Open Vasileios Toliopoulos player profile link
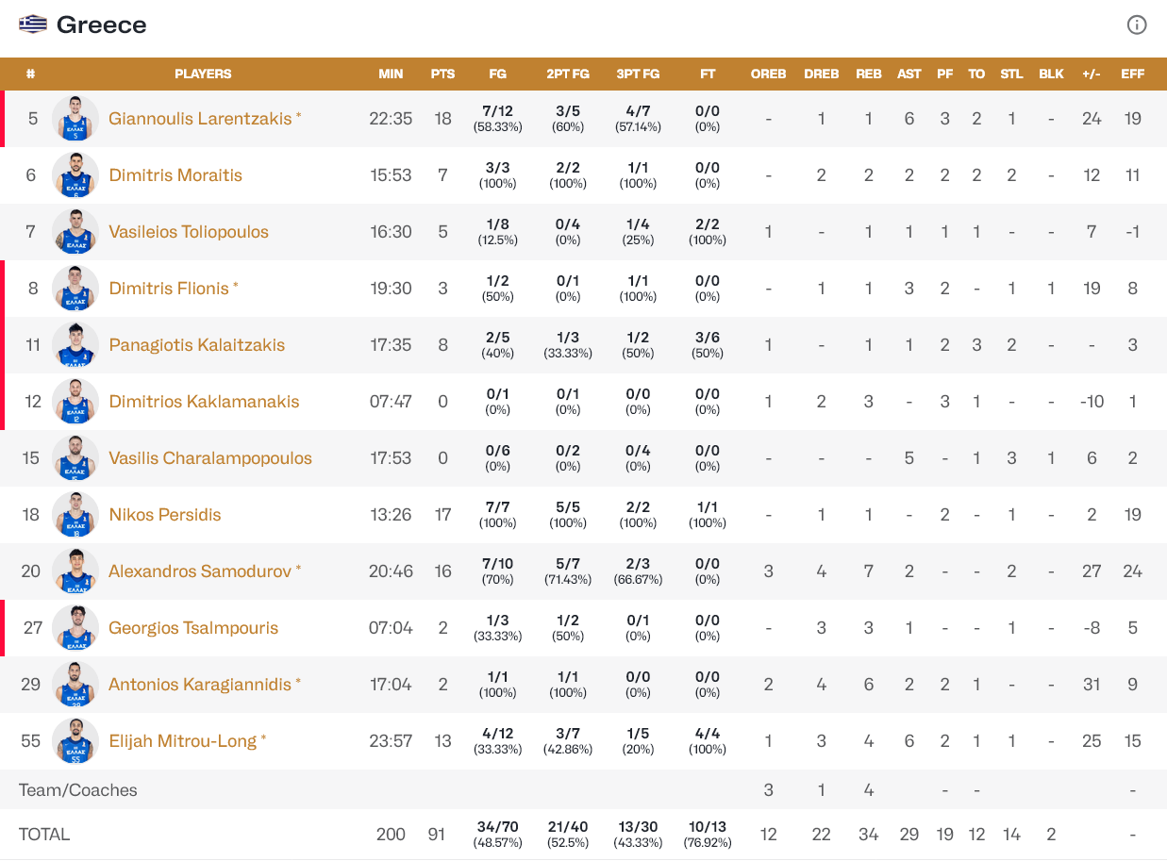Viewport: 1167px width, 861px height. (x=189, y=232)
